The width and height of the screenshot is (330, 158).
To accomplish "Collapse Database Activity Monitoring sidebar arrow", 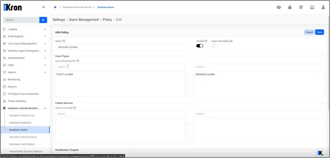I will 45,108.
